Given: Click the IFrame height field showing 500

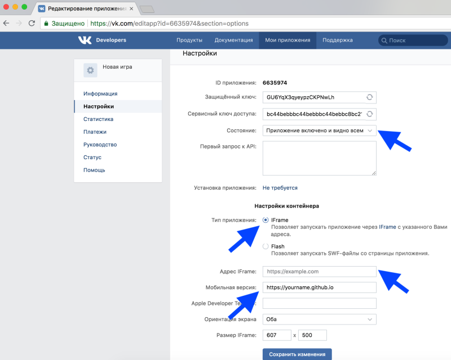Looking at the screenshot, I should point(312,335).
